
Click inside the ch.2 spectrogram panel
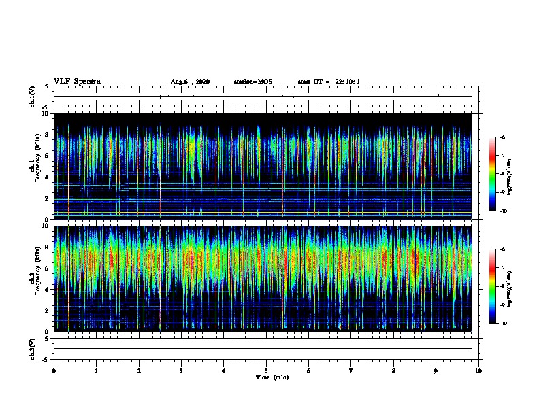tap(263, 279)
